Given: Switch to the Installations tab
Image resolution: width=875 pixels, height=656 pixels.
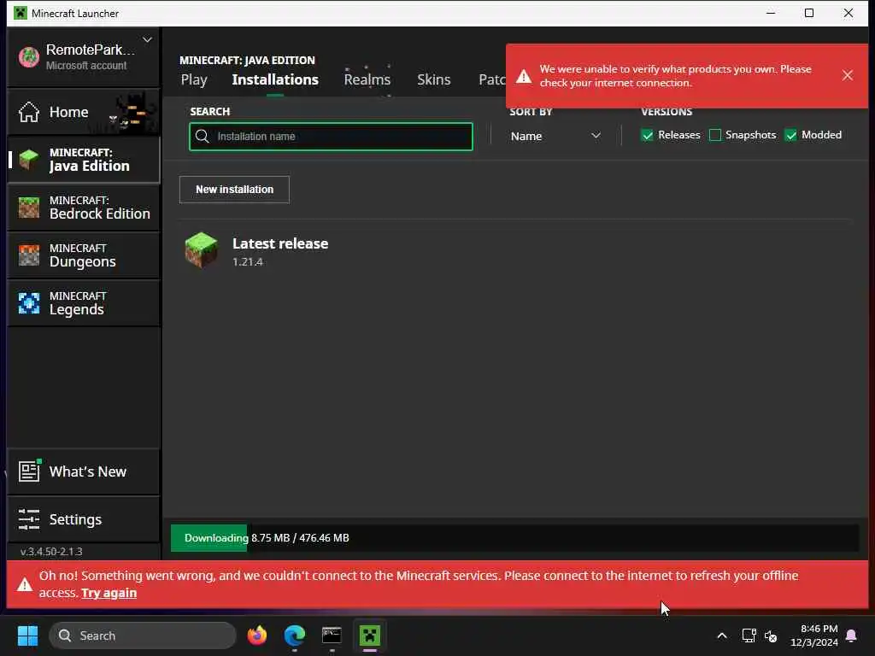Looking at the screenshot, I should [275, 79].
